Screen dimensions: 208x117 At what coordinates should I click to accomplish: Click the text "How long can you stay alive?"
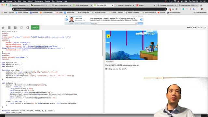point(116,69)
